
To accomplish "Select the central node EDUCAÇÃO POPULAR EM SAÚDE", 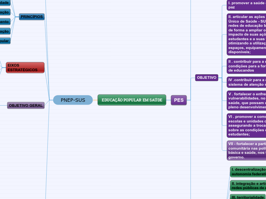I will [x=132, y=100].
